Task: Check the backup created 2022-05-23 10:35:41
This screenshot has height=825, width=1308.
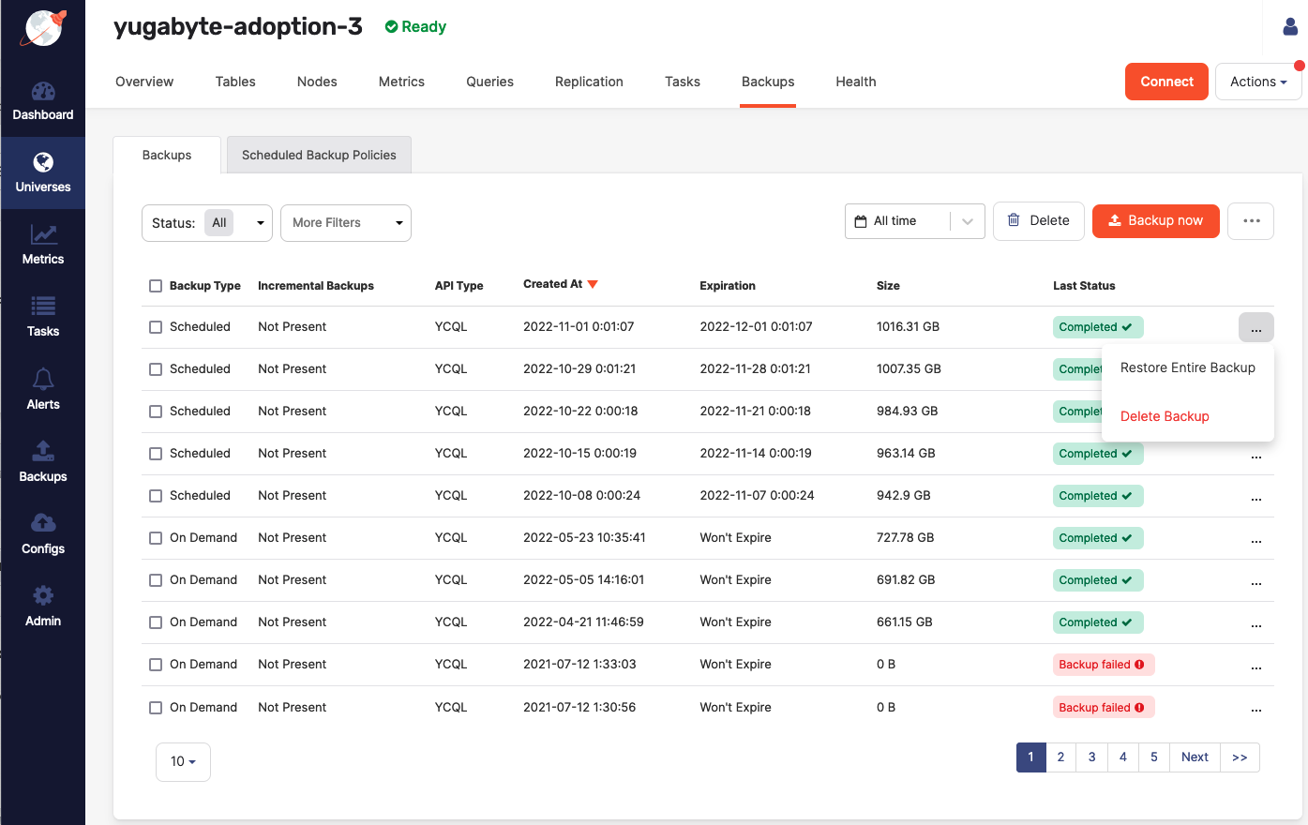Action: 156,538
